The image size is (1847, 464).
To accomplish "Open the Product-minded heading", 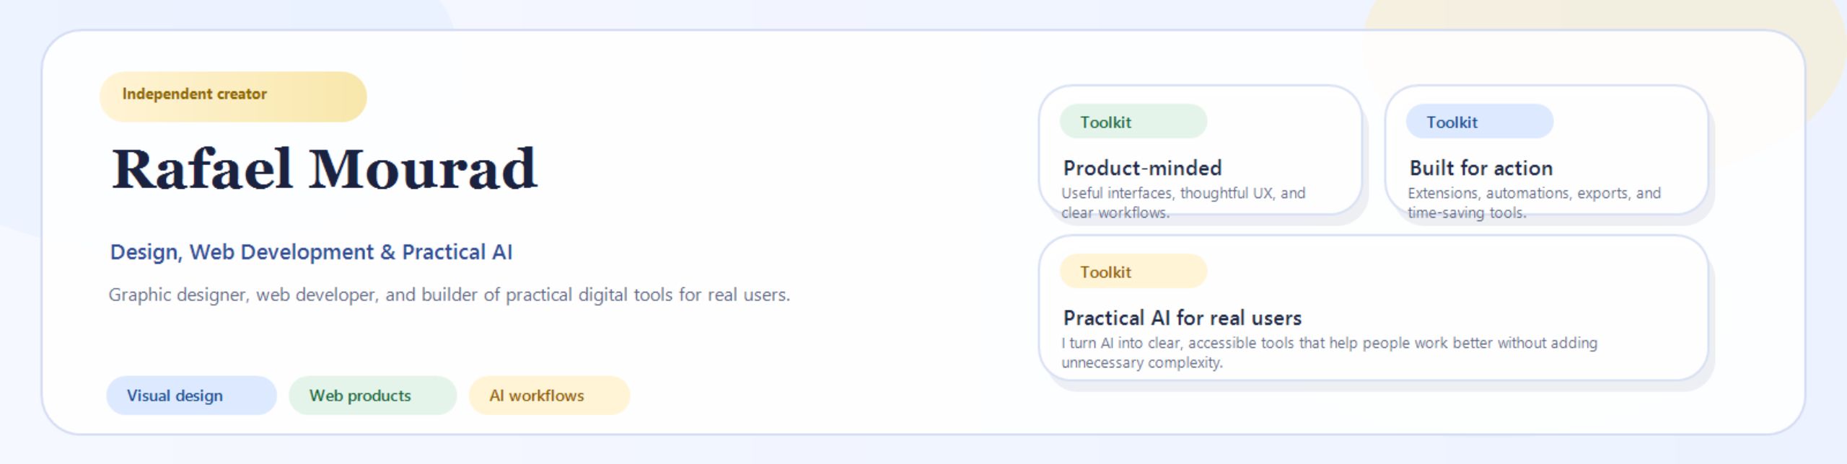I will [x=1142, y=169].
